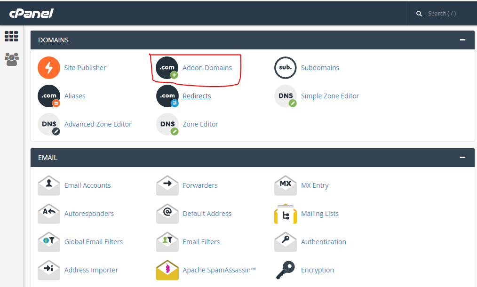Open the Zone Editor DNS icon
This screenshot has width=477, height=287.
click(x=167, y=124)
